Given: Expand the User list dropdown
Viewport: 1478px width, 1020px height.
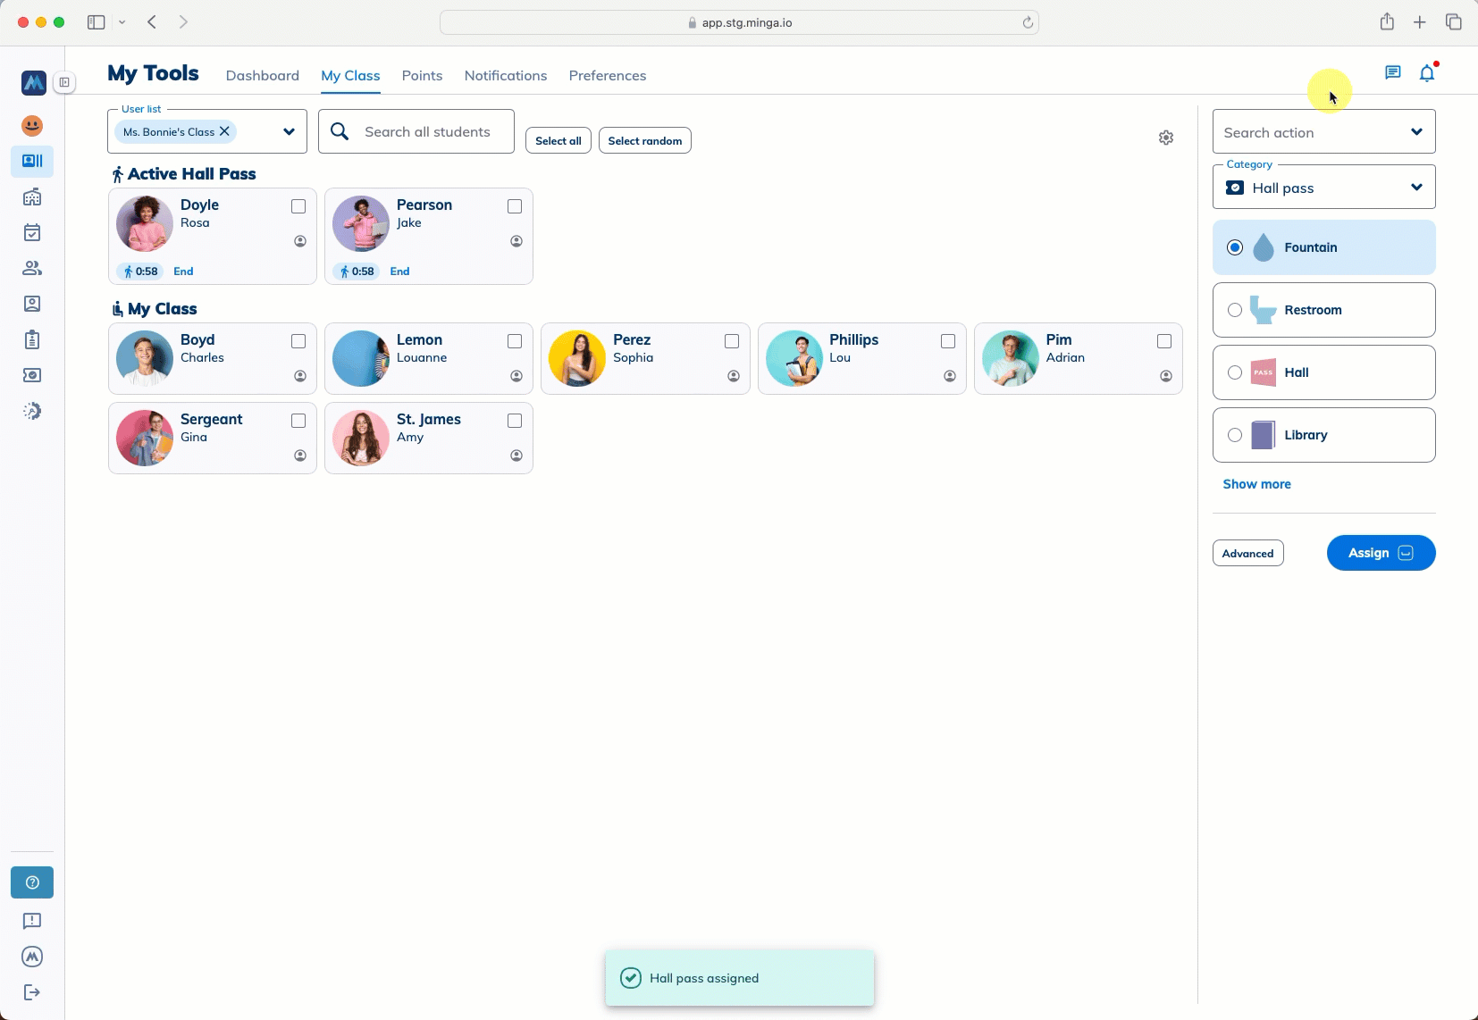Looking at the screenshot, I should [289, 132].
